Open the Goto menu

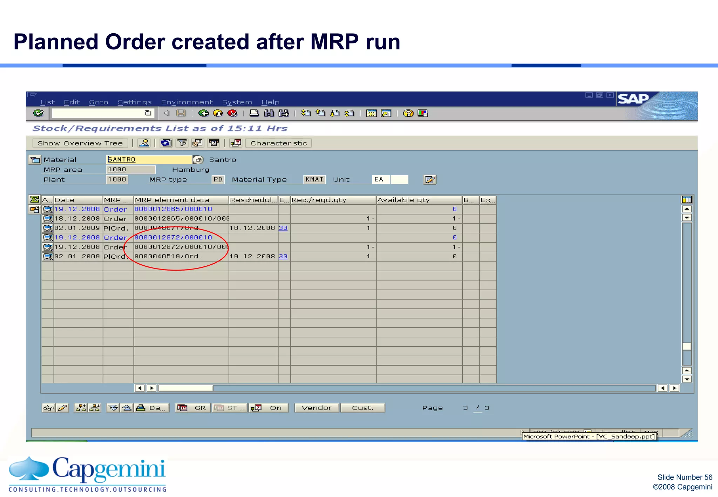tap(99, 102)
